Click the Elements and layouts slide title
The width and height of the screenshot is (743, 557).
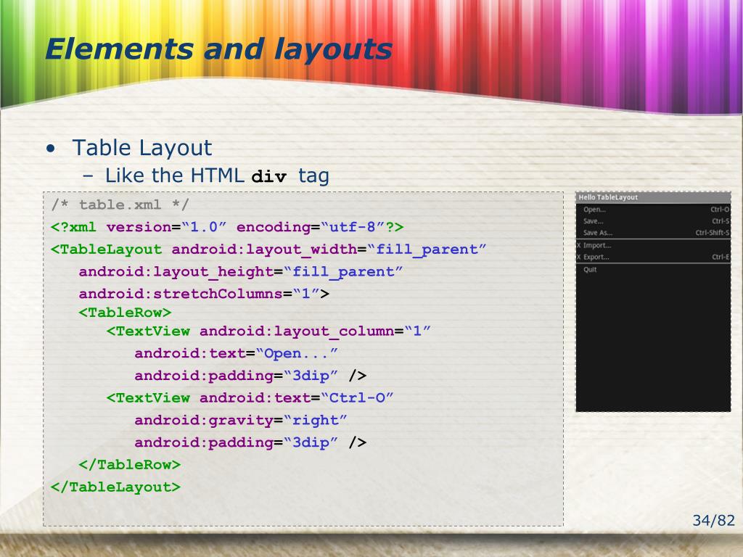[x=218, y=49]
